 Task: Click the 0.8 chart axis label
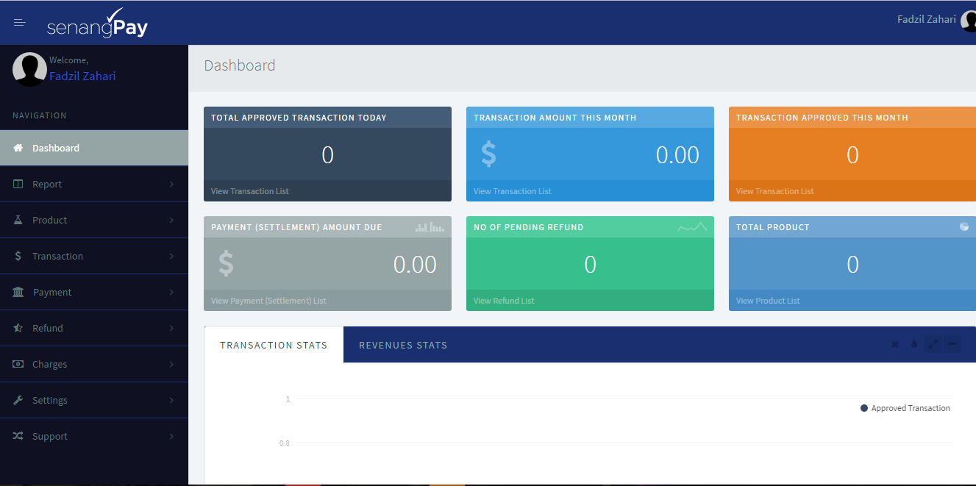(x=285, y=443)
